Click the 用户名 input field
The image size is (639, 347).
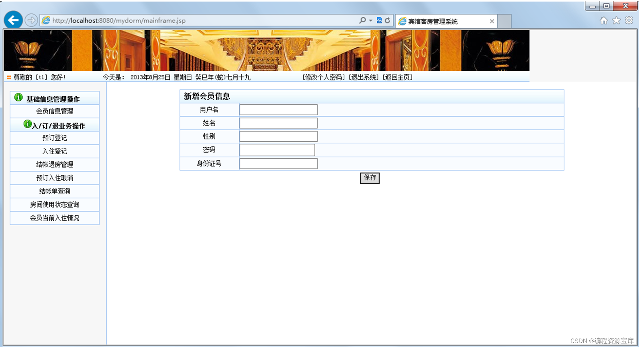point(278,110)
